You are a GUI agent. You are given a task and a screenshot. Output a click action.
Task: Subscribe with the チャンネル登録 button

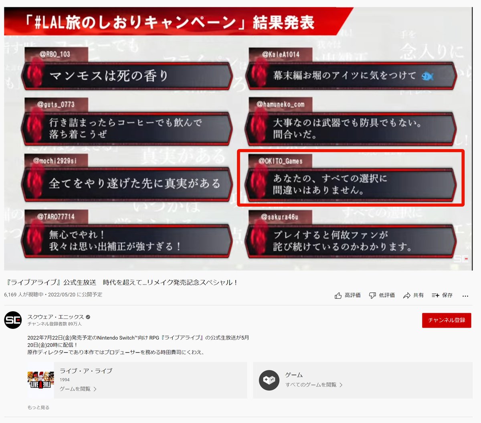447,320
